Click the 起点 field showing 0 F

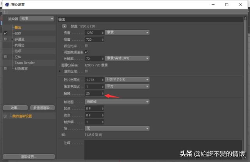click(x=93, y=108)
